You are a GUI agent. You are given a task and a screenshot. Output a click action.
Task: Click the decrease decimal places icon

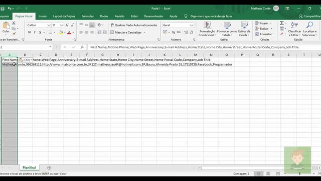(x=192, y=32)
